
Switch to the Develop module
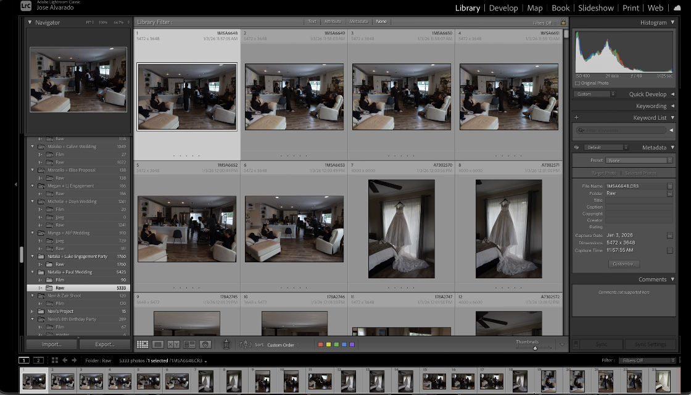503,8
